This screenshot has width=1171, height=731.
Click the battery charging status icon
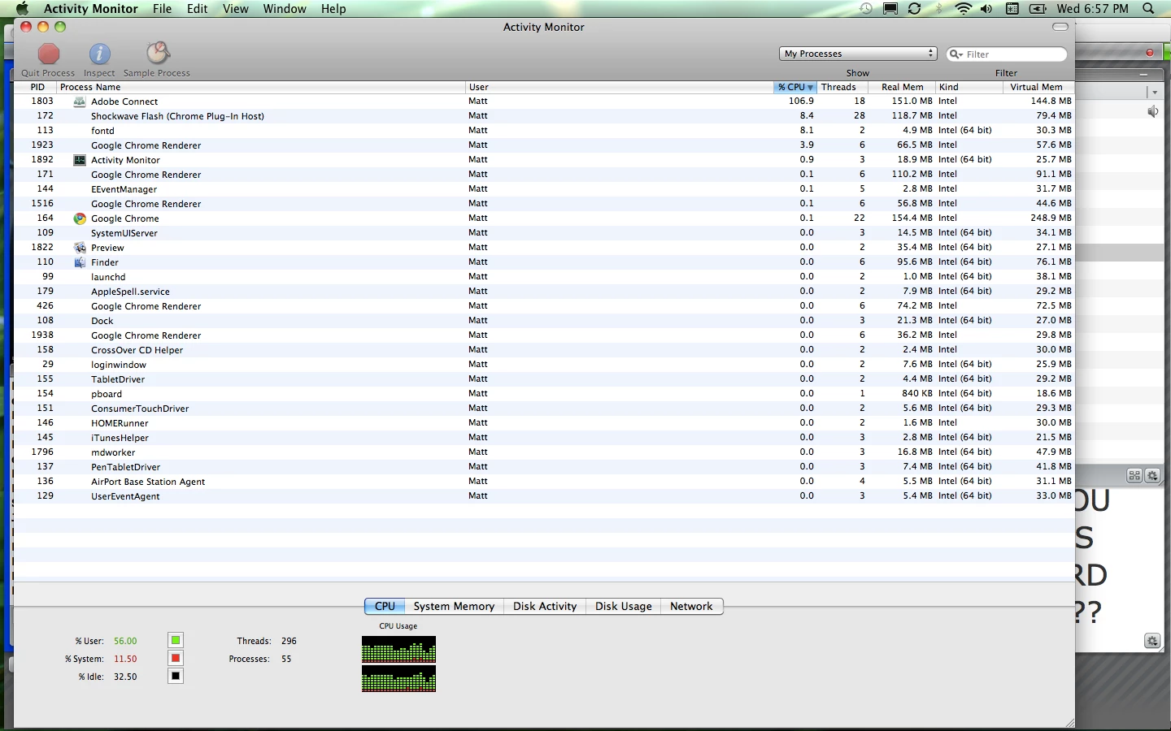[x=1038, y=8]
